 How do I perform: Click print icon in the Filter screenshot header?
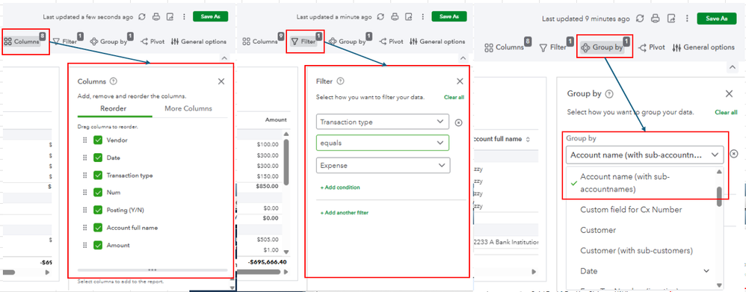(395, 16)
